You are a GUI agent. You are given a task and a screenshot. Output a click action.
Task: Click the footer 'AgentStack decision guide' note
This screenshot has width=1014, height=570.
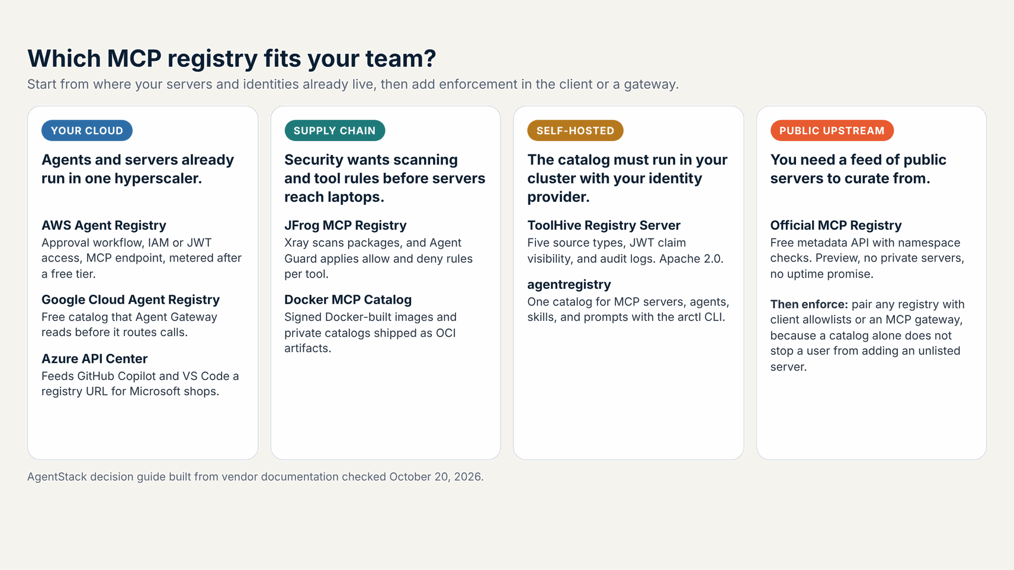[x=255, y=476]
